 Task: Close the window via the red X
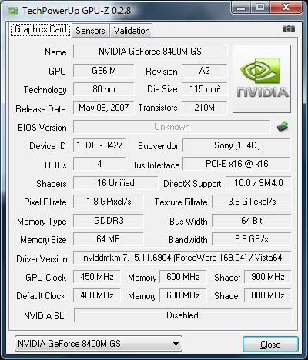click(286, 8)
